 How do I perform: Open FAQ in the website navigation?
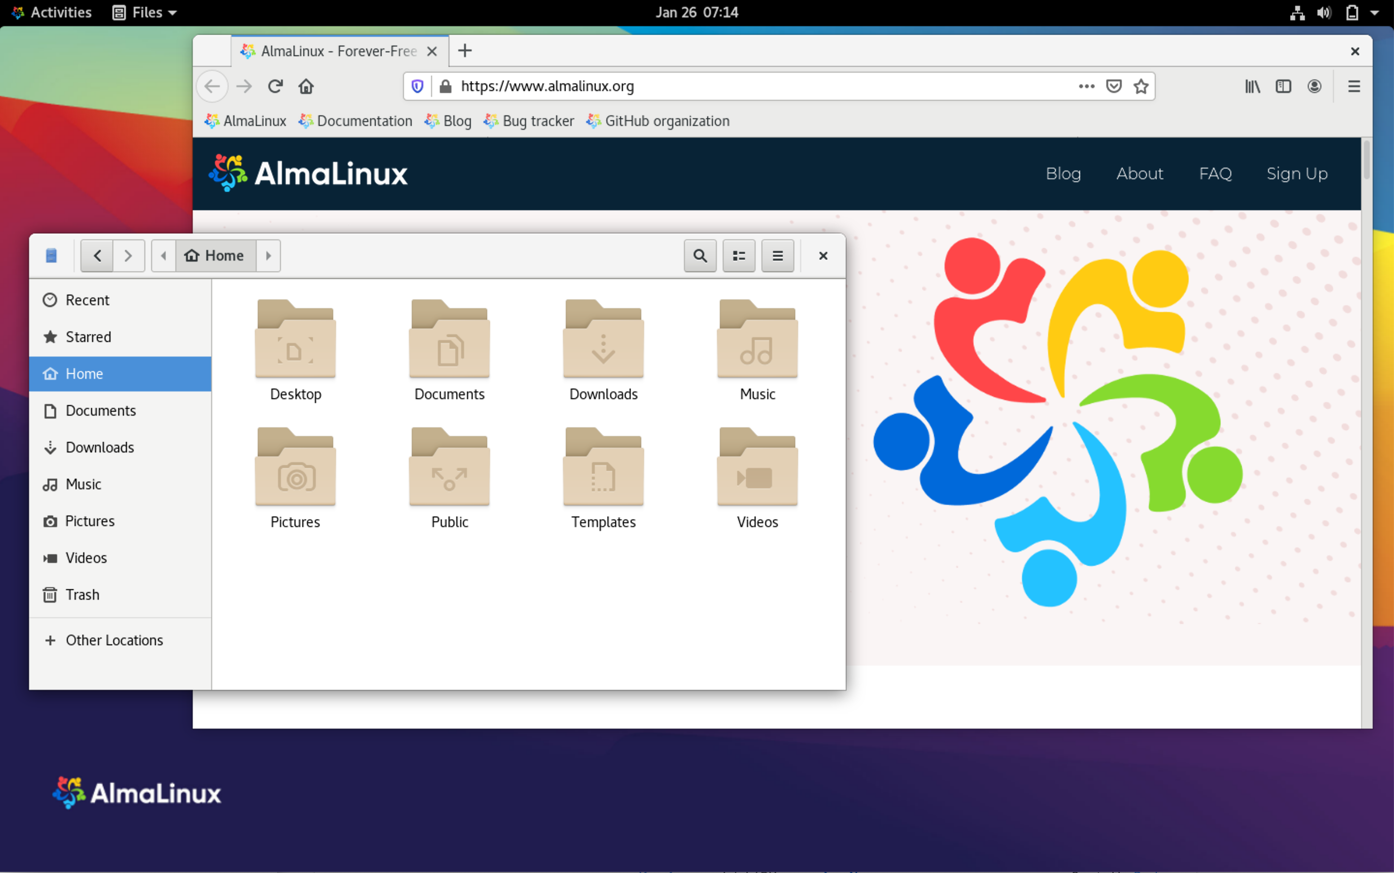1215,174
